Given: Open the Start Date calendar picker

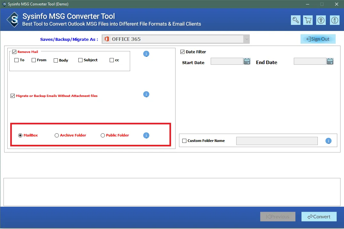Looking at the screenshot, I should click(247, 62).
